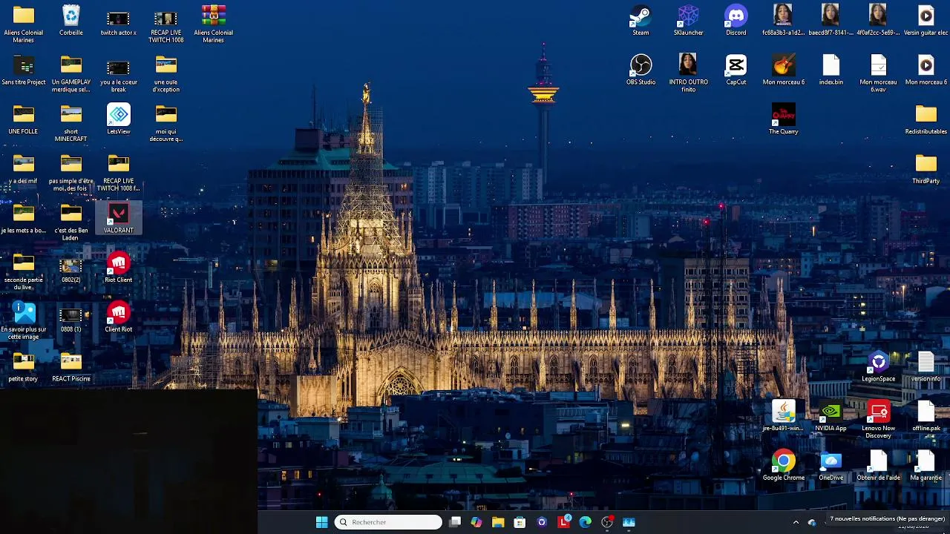The width and height of the screenshot is (950, 534).
Task: Select the pas simple d'être moi folder
Action: [x=71, y=165]
